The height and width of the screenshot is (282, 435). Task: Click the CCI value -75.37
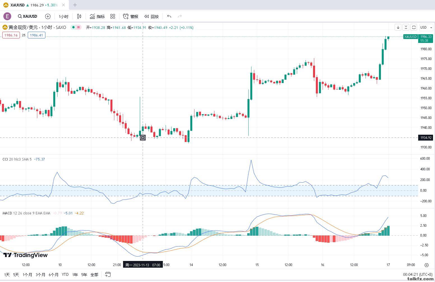[40, 159]
